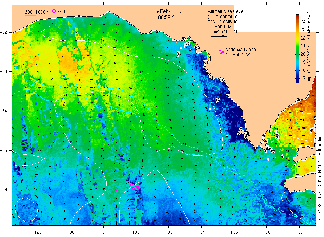This screenshot has width=324, height=237.
Task: Click the color bar value 17
Action: coord(303,78)
